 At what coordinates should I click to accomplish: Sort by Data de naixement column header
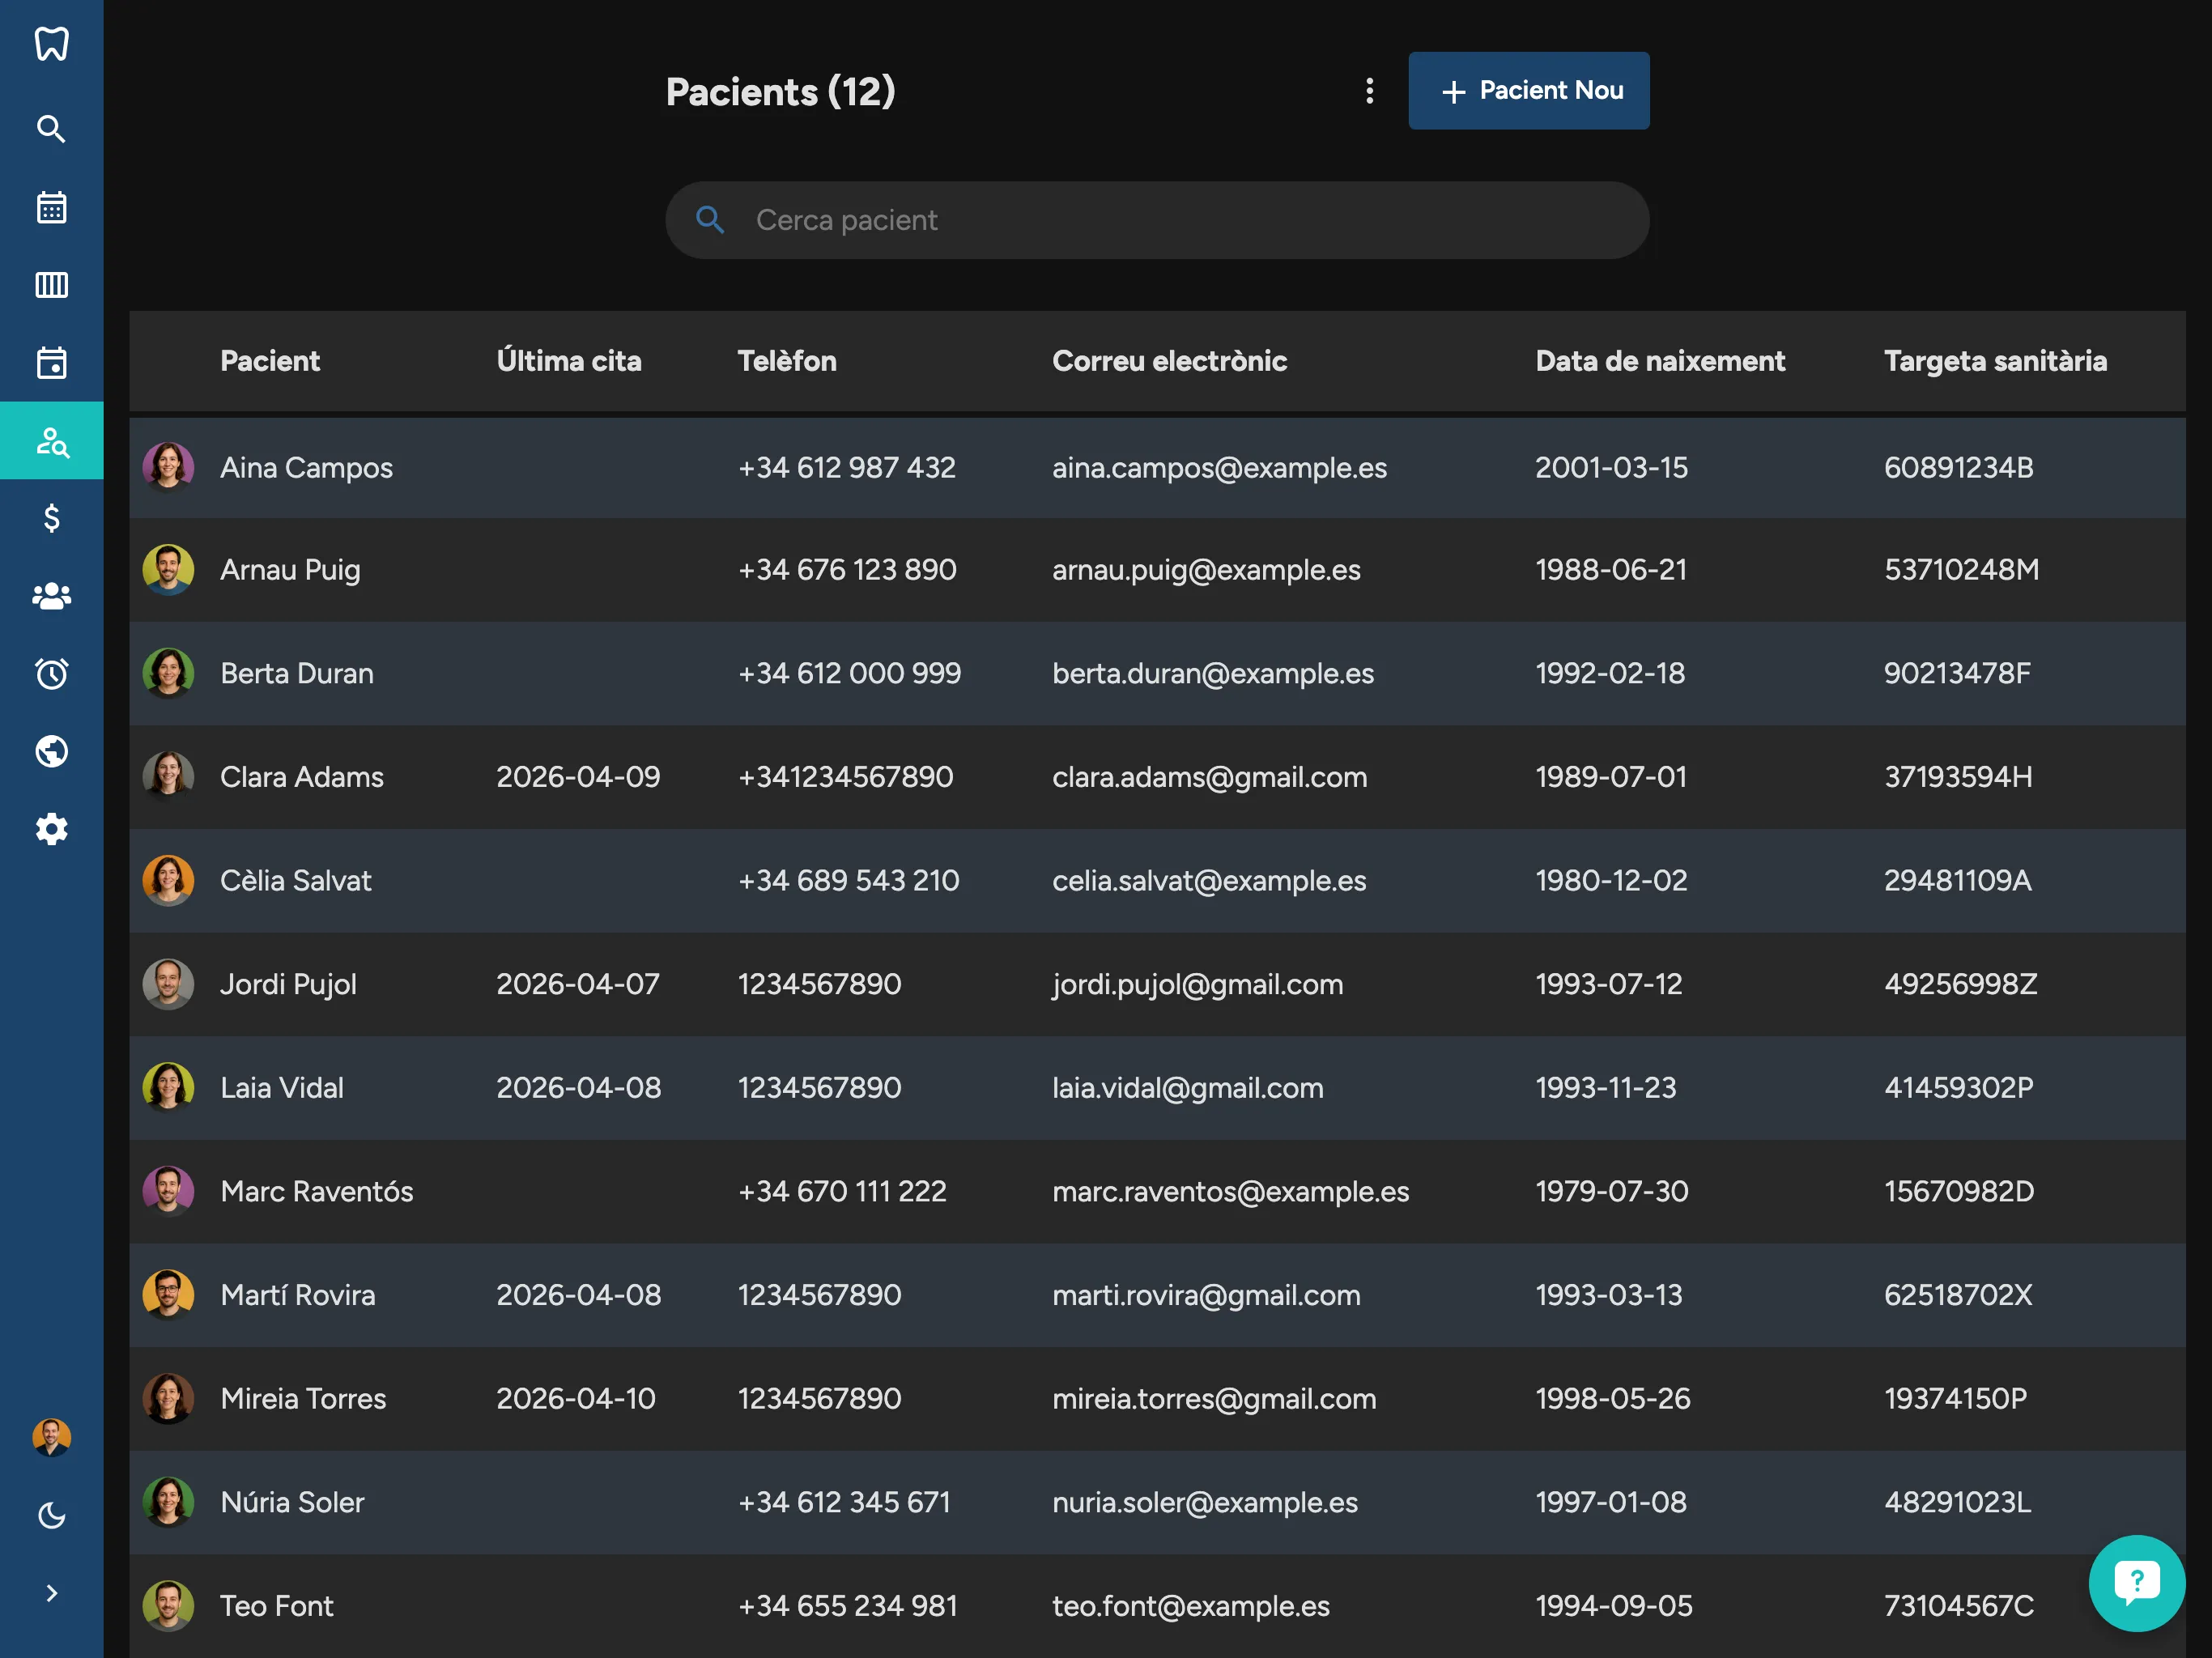(1659, 361)
